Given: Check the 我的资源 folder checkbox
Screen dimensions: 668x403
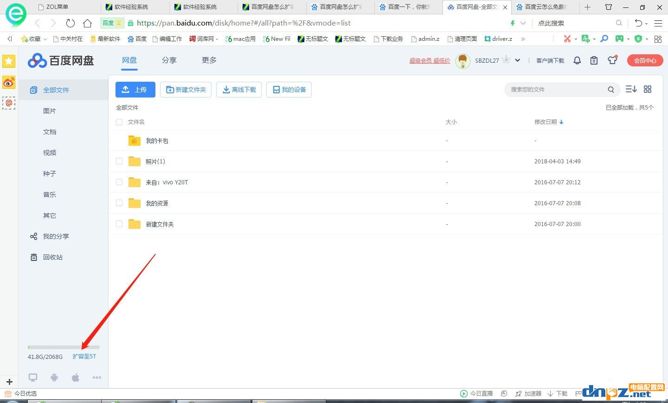Looking at the screenshot, I should click(x=119, y=203).
